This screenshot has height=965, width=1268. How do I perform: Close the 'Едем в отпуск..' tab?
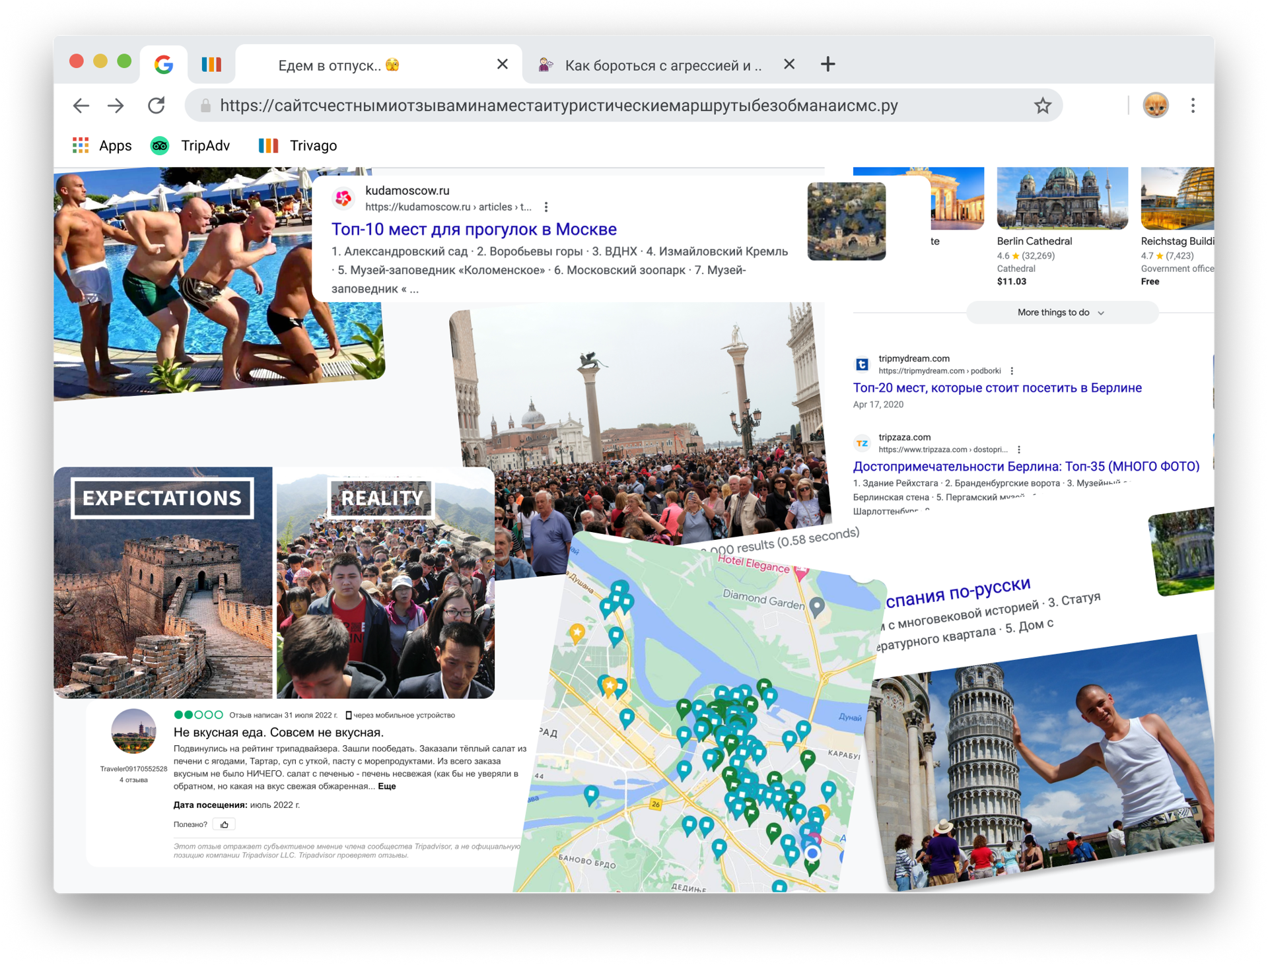click(x=502, y=64)
